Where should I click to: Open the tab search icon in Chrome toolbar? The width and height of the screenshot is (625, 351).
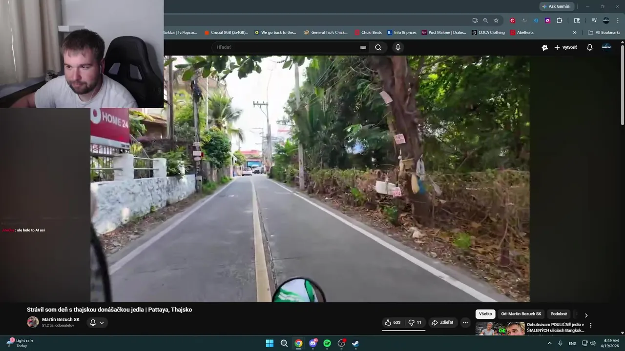coord(577,20)
